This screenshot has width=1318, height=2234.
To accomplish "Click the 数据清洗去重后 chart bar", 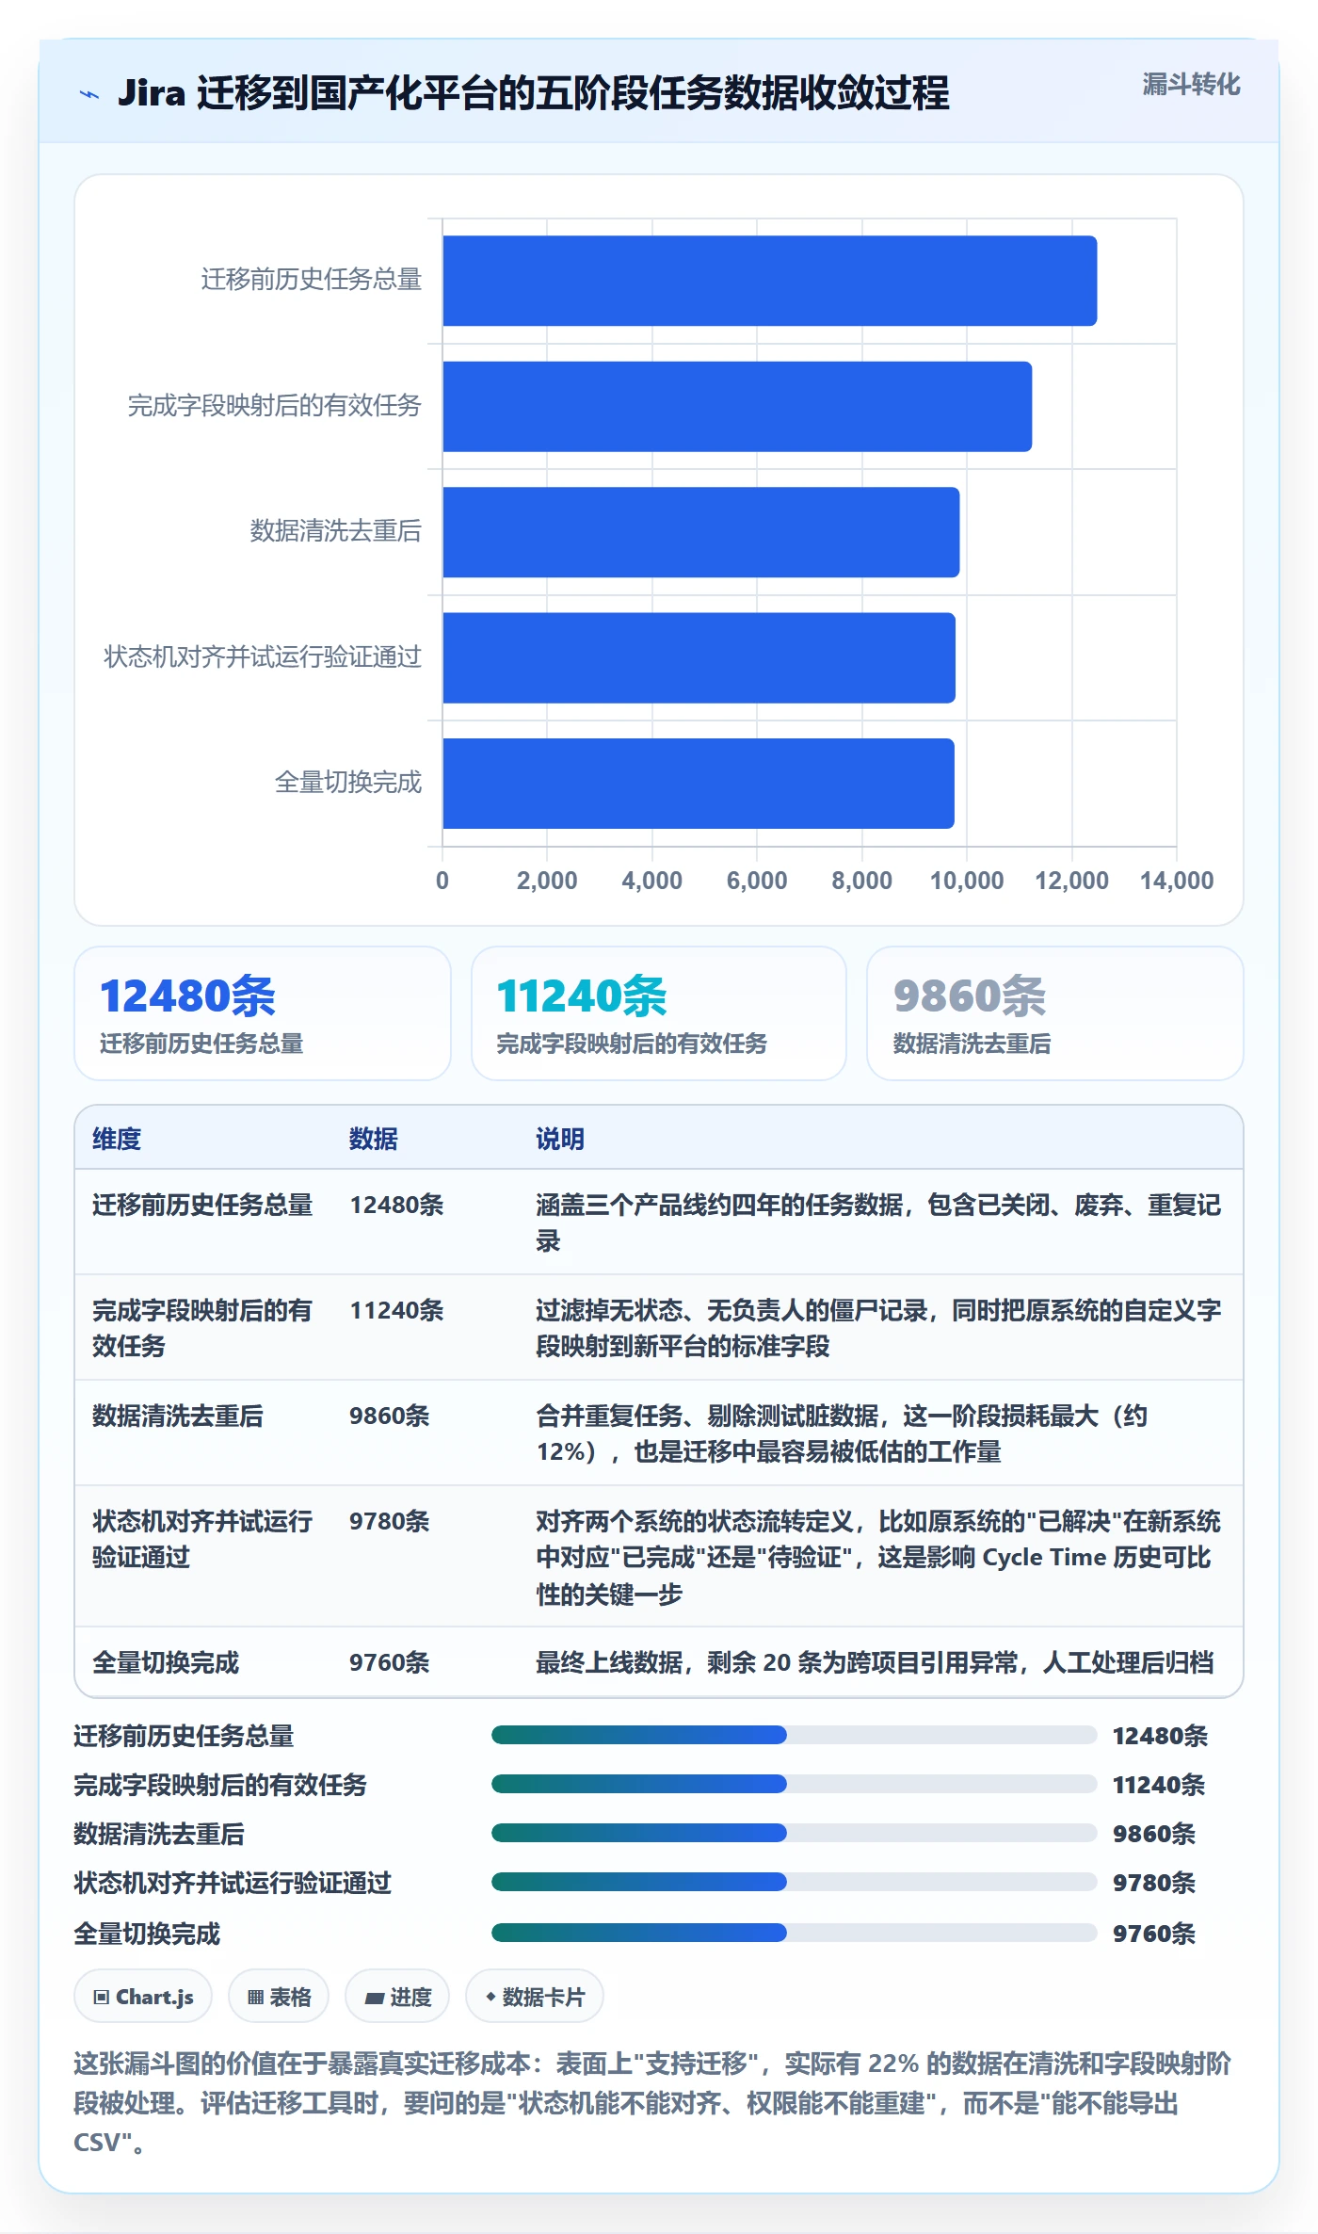I will tap(701, 532).
